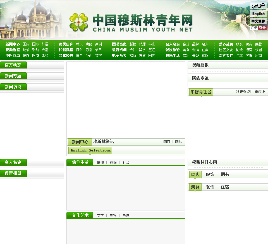Click the 专题 link in navigation
Image resolution: width=268 pixels, height=244 pixels.
[x=45, y=50]
